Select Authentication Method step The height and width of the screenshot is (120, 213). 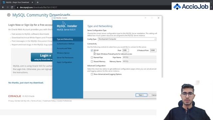[66, 44]
